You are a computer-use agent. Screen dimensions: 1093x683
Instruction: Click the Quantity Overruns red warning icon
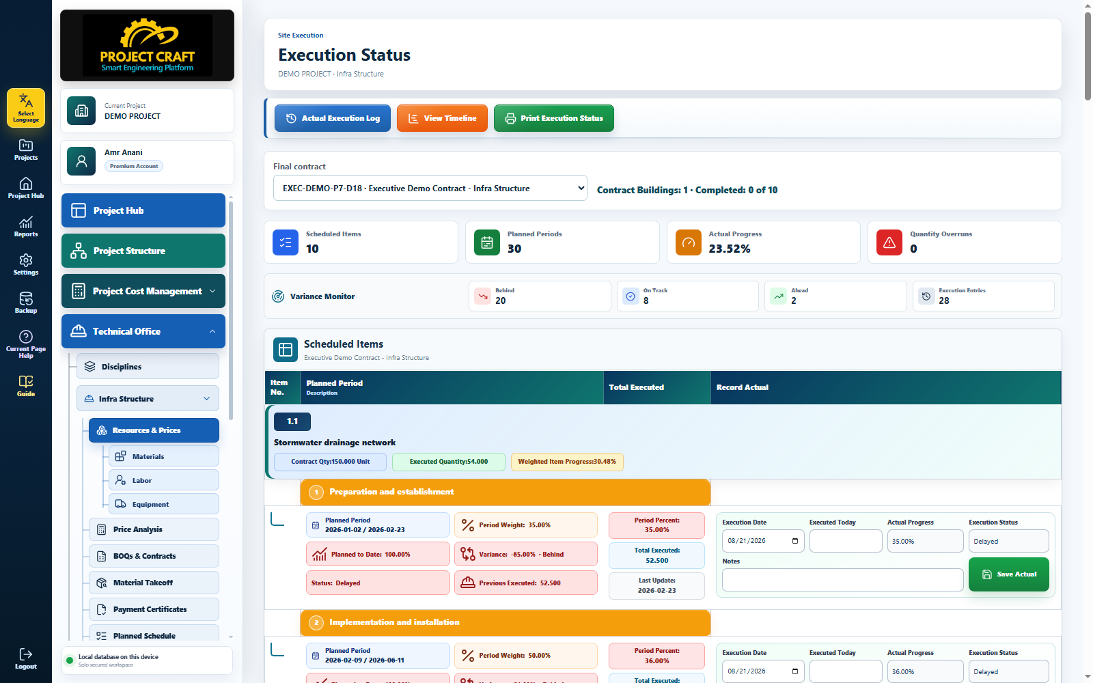coord(889,242)
